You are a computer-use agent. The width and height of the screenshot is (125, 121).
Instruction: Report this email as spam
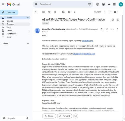49,12
